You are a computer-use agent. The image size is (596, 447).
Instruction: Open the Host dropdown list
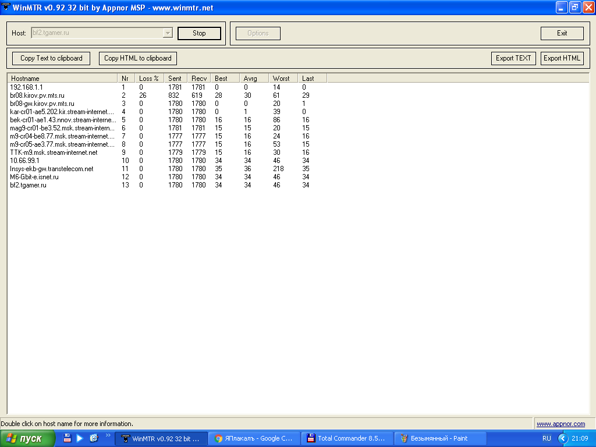pos(168,33)
